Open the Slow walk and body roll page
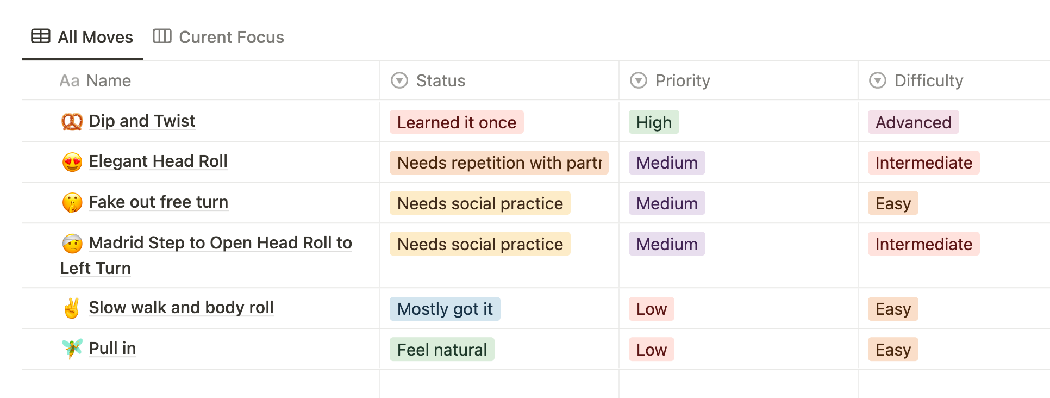The width and height of the screenshot is (1050, 398). 181,307
